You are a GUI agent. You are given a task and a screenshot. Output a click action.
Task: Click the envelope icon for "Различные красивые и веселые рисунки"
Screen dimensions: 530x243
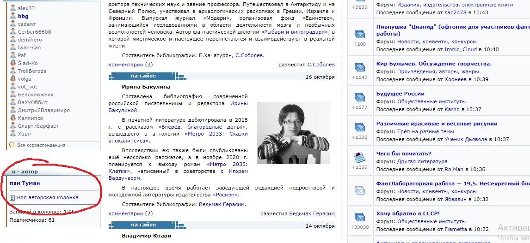tap(359, 127)
